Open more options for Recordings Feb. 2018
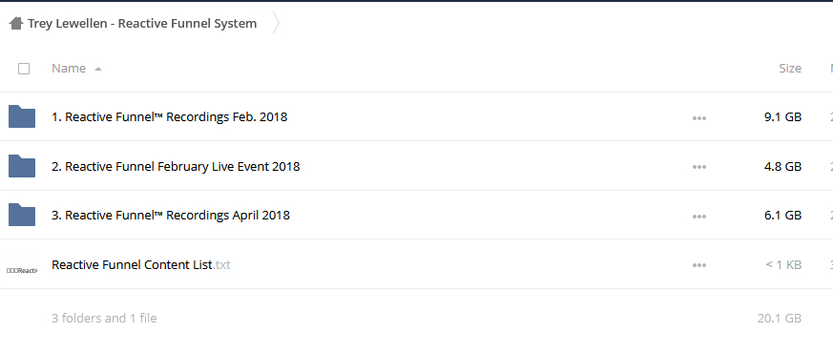 coord(699,118)
